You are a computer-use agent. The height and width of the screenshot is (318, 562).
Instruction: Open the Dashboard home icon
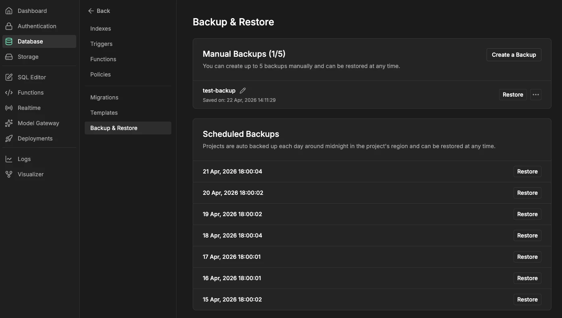pos(9,10)
